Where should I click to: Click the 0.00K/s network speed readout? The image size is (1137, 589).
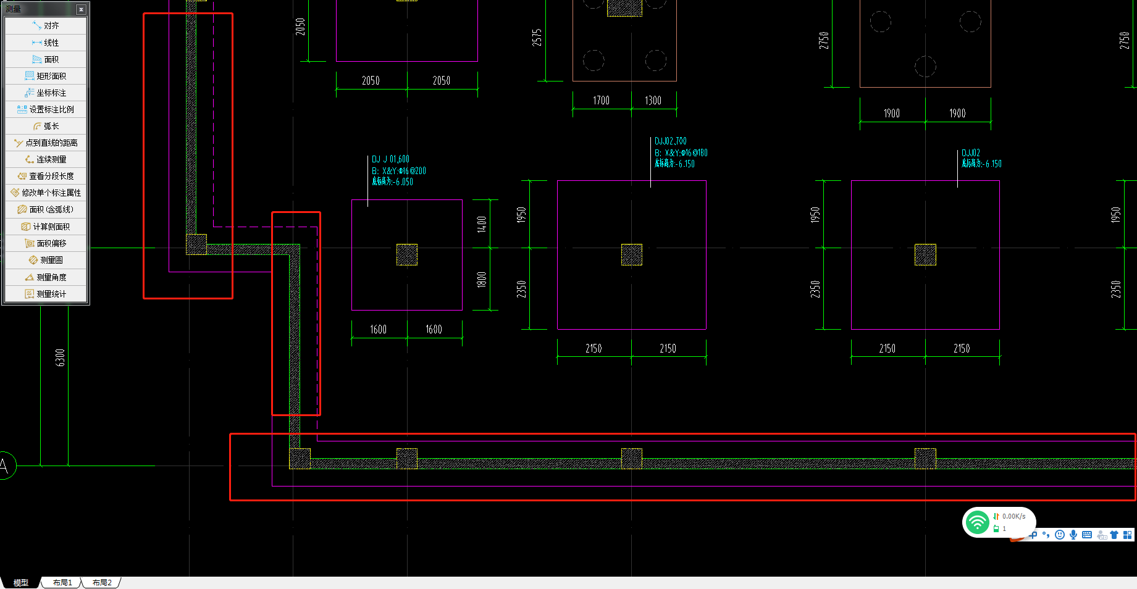pyautogui.click(x=1013, y=516)
